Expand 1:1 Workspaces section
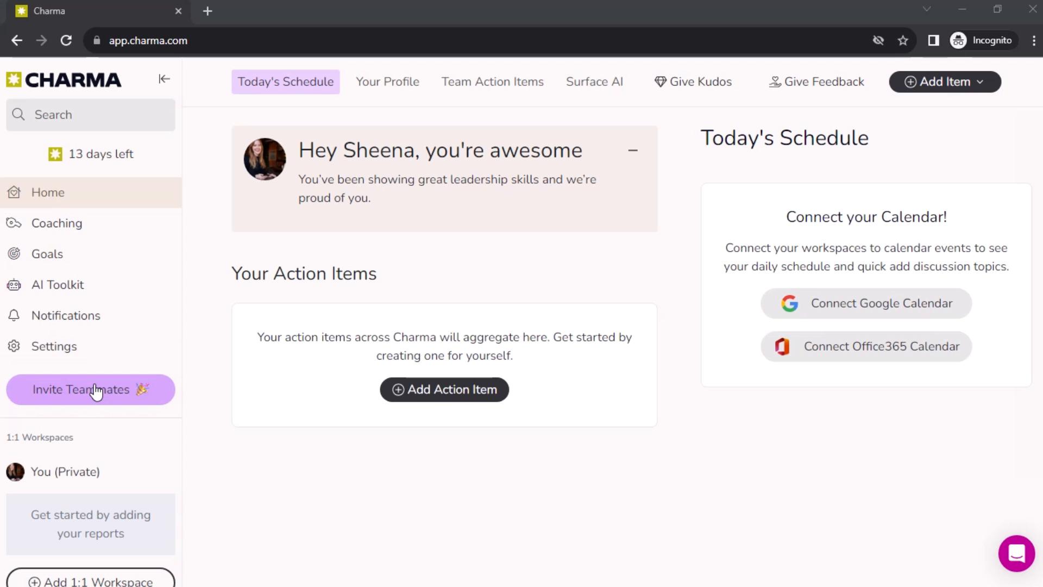 (40, 437)
